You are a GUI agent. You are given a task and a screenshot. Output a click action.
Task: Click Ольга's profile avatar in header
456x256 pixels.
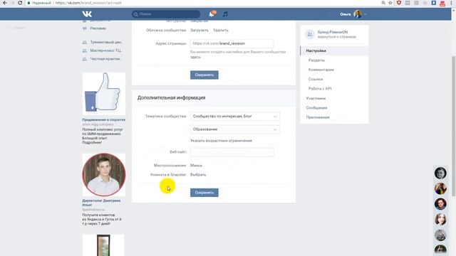tap(358, 14)
